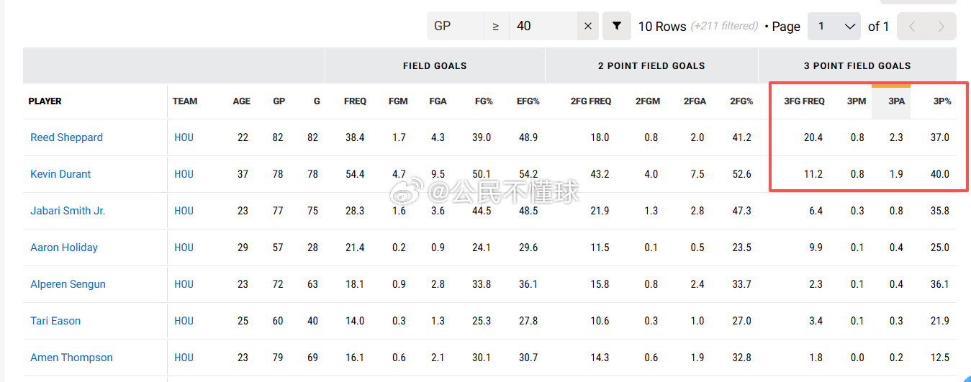Clear the GP filter with X icon

pyautogui.click(x=588, y=26)
